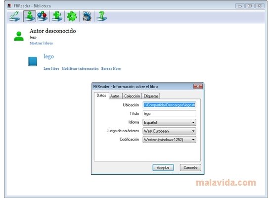Open the help question mark icon
Image resolution: width=272 pixels, height=198 pixels.
pos(101,16)
